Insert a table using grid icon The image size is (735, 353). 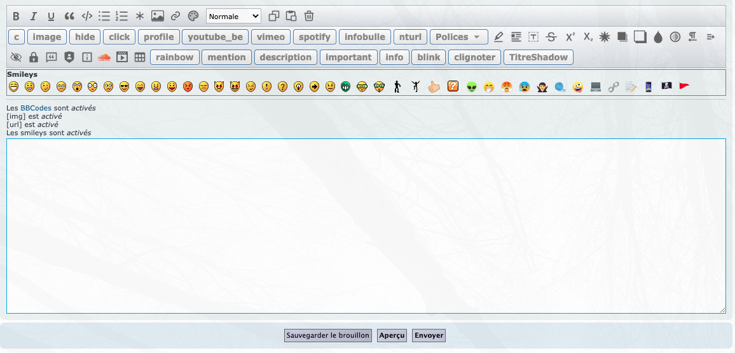140,57
